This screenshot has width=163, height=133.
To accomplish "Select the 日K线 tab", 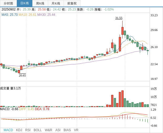I will click(x=24, y=3).
